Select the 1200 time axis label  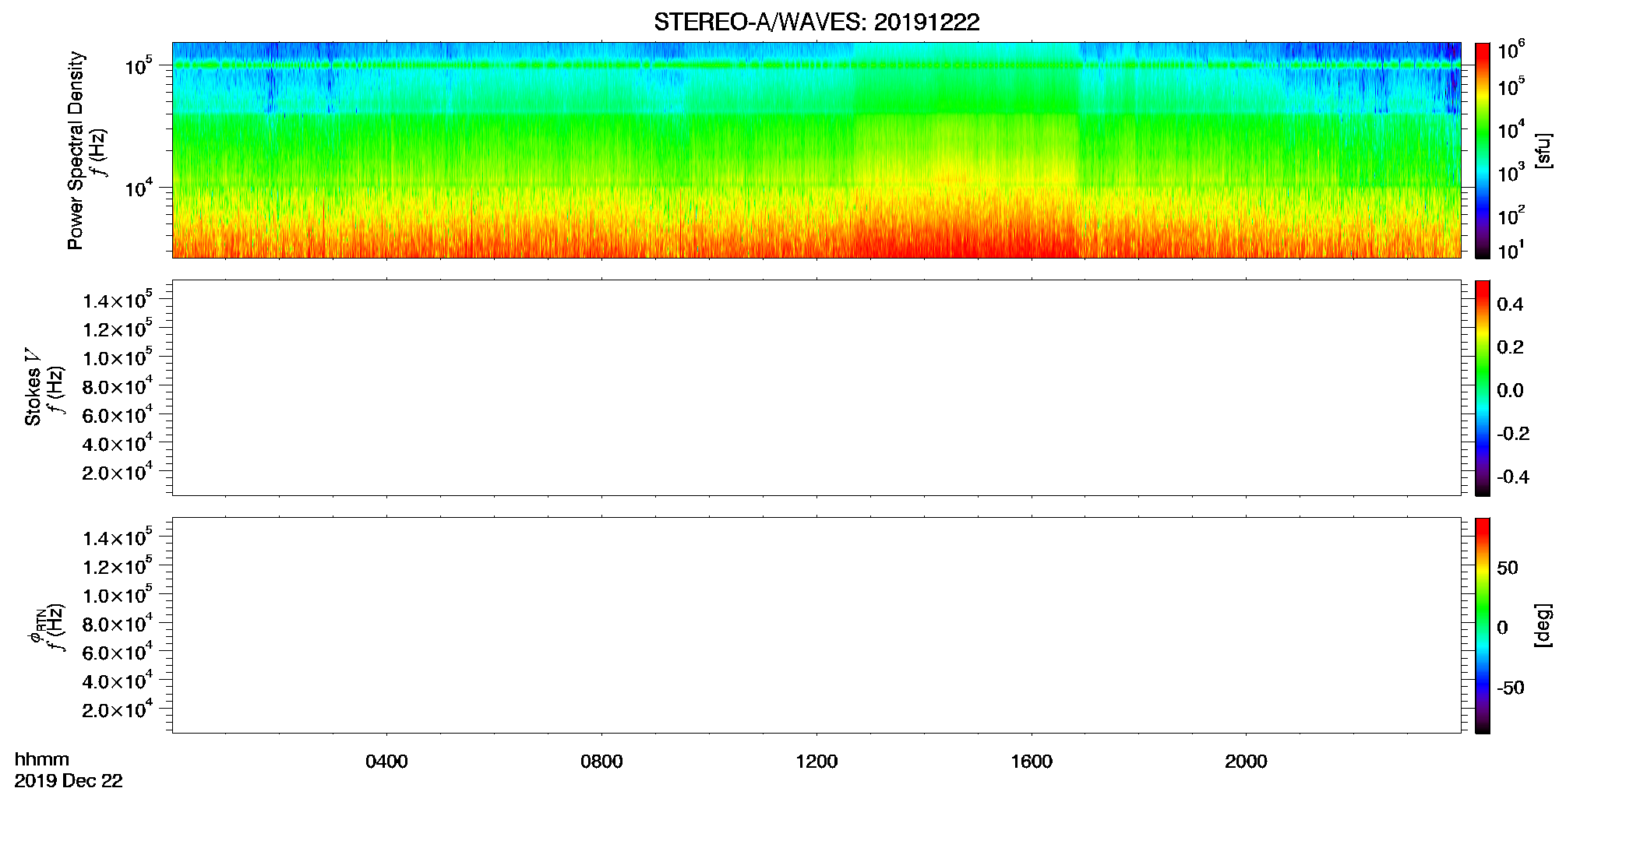(816, 762)
